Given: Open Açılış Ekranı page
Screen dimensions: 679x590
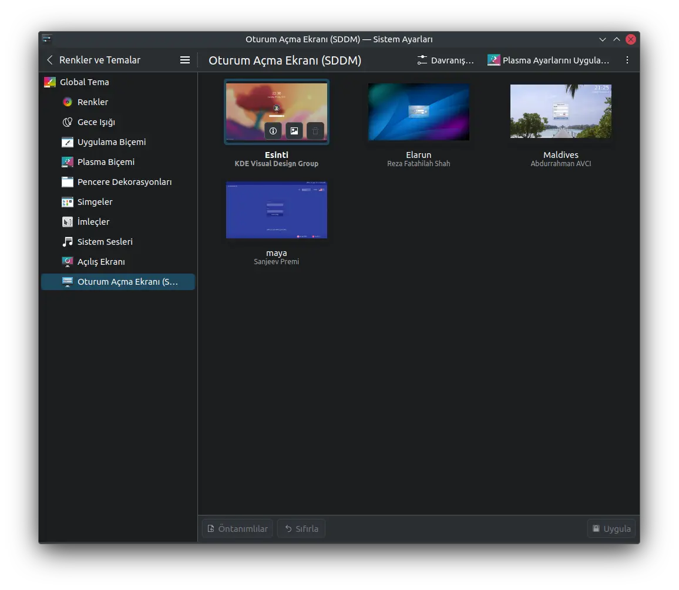Looking at the screenshot, I should (118, 261).
